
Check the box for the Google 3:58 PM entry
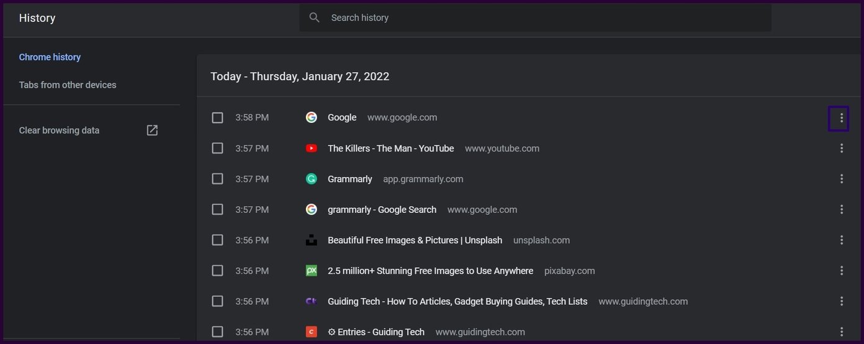click(x=217, y=117)
